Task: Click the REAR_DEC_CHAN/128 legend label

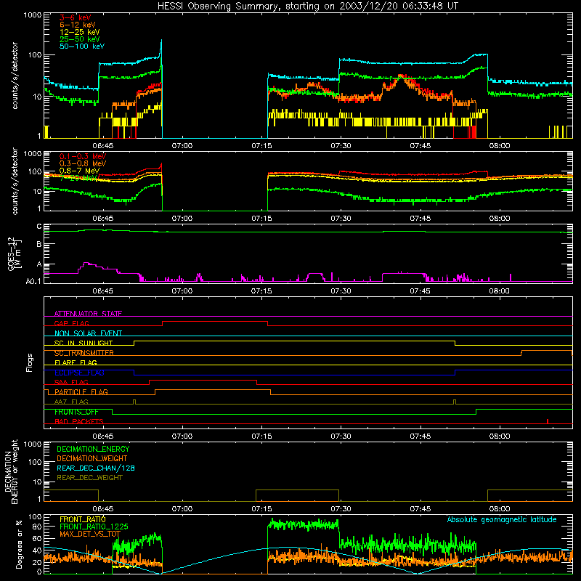Action: [95, 468]
